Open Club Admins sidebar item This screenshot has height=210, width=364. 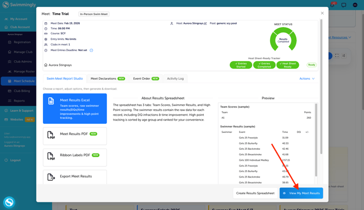coord(22,62)
